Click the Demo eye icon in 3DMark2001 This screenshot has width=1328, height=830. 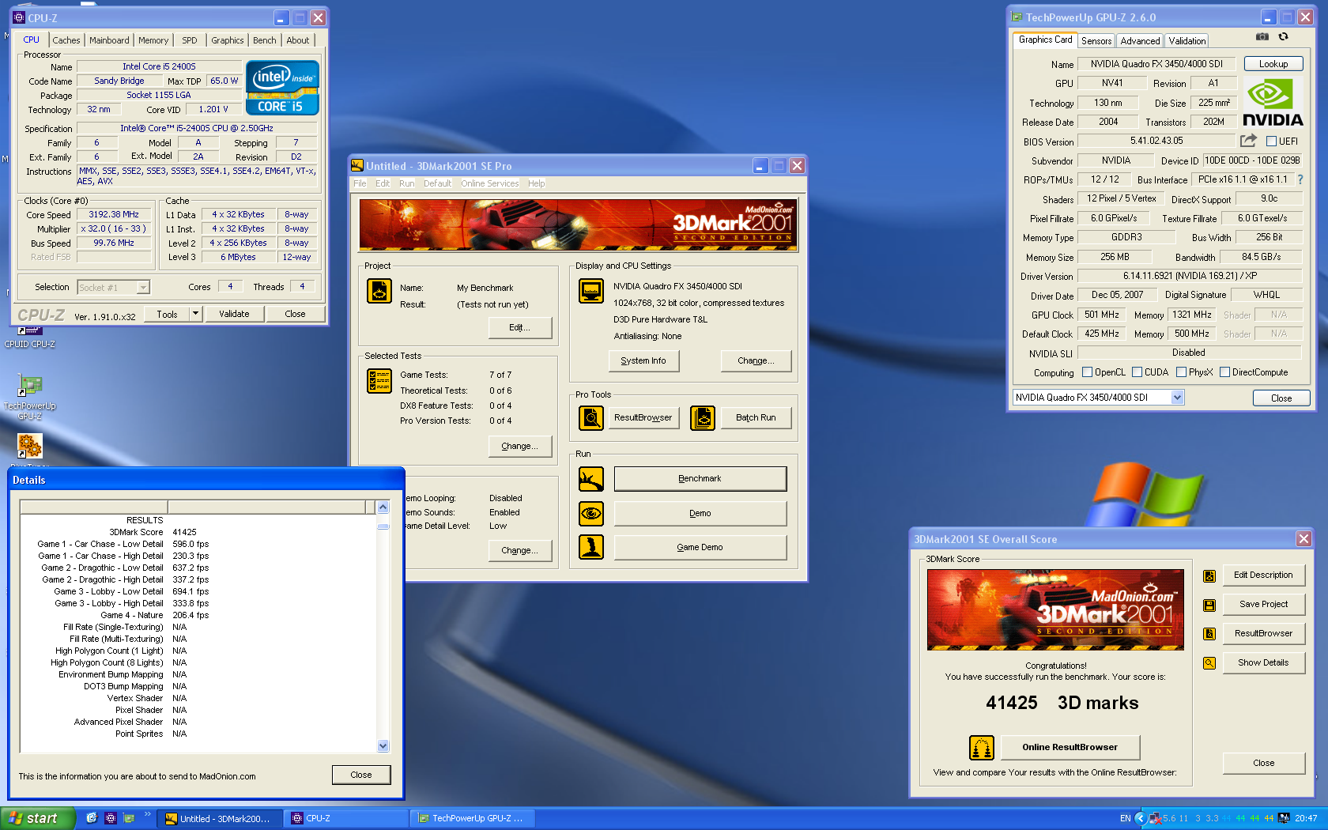click(591, 514)
